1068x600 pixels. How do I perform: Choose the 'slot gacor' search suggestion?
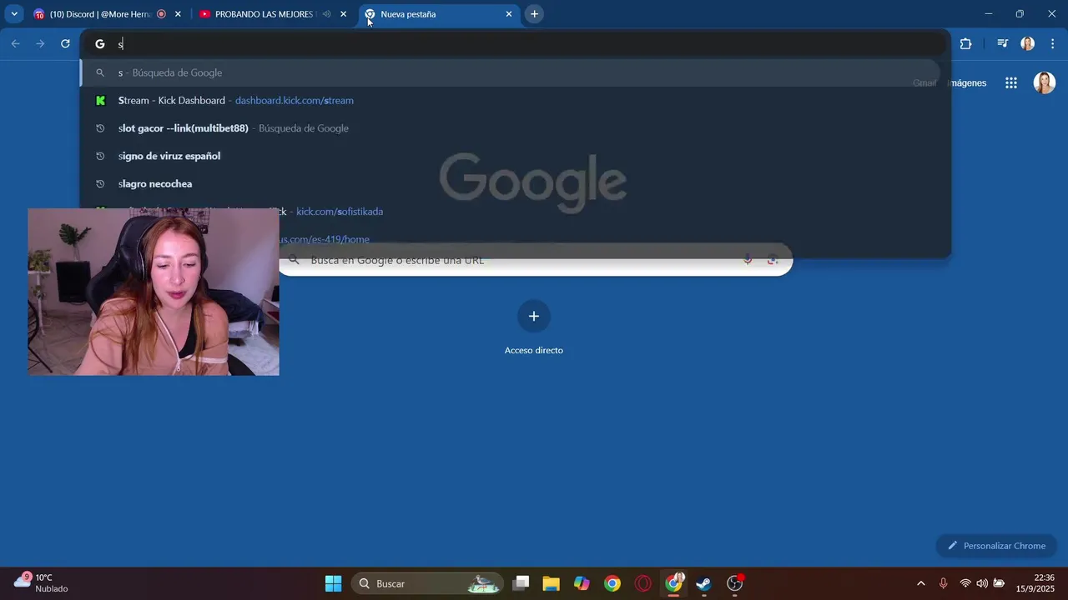[510, 128]
